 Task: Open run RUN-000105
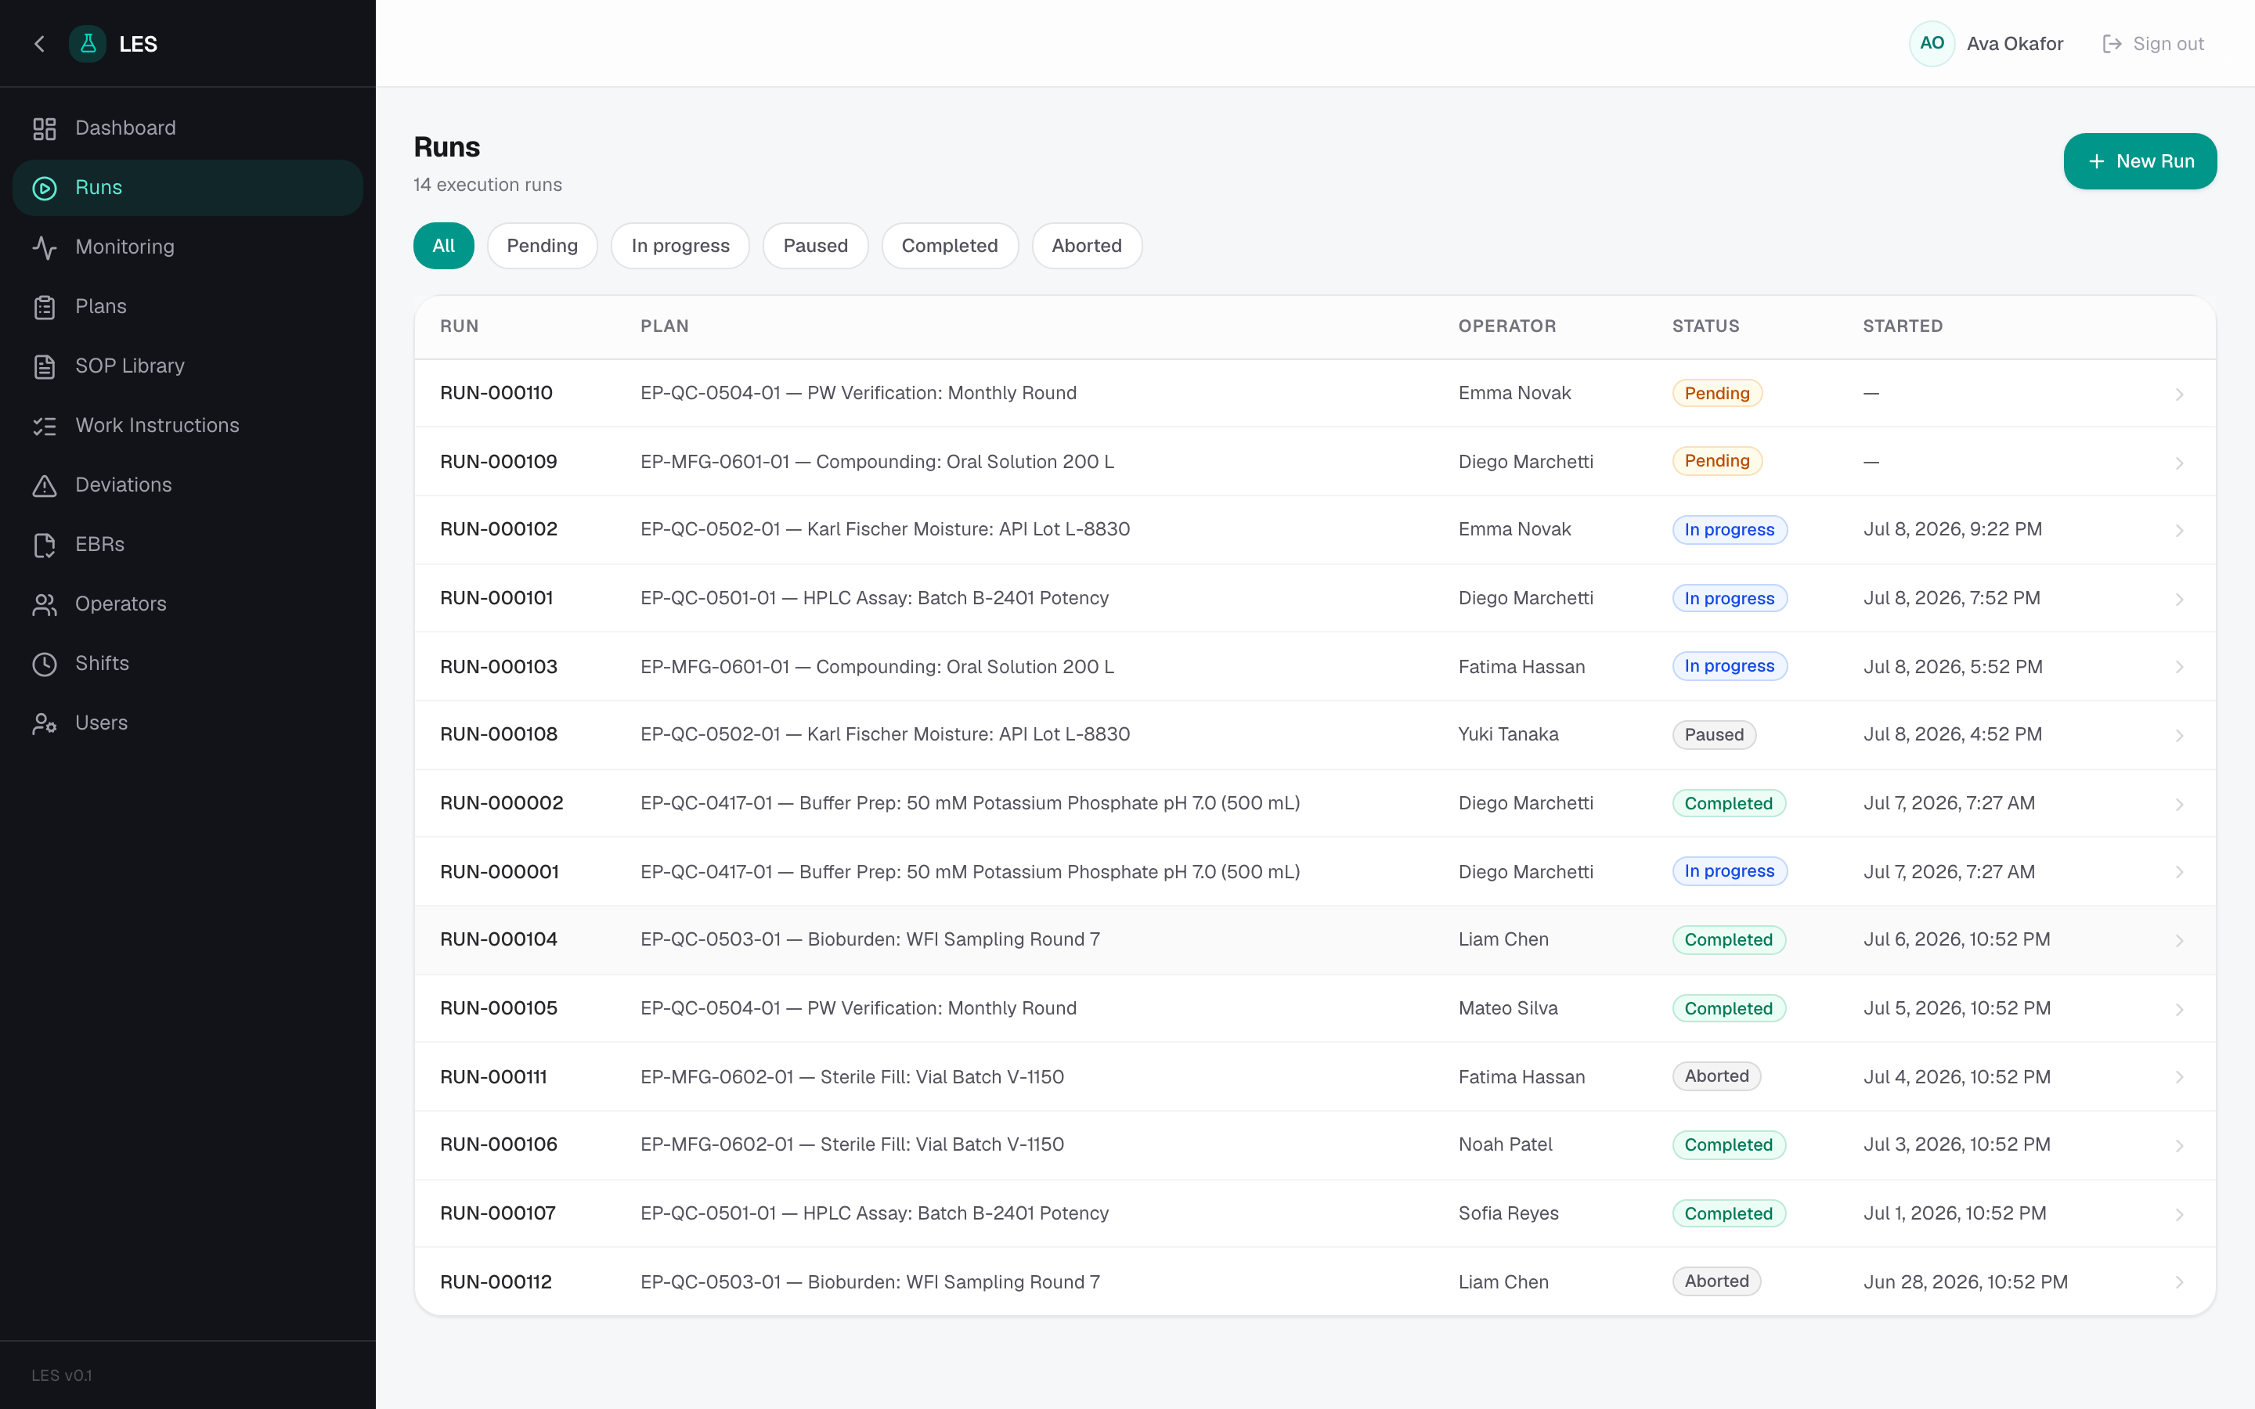[x=1315, y=1008]
